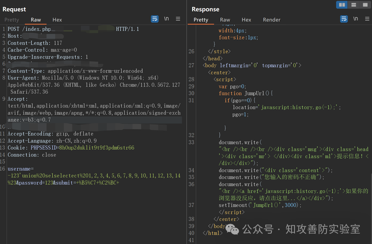Click the 'username=' parameter in request body
The width and height of the screenshot is (372, 244).
point(21,169)
